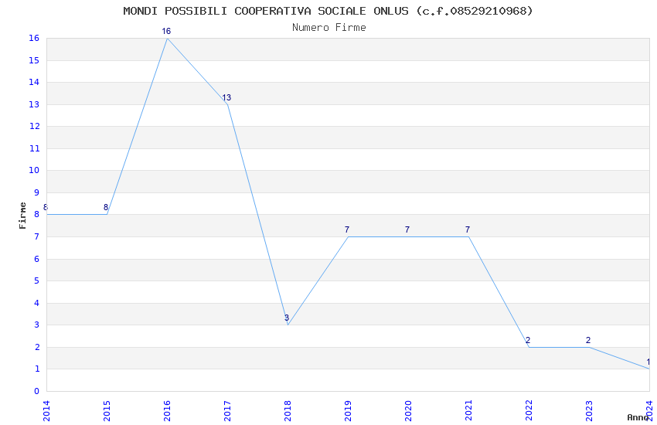Click the data label 2 above 2022
This screenshot has height=425, width=657.
pyautogui.click(x=528, y=340)
